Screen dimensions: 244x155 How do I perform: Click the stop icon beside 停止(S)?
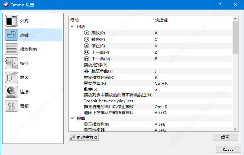[86, 46]
